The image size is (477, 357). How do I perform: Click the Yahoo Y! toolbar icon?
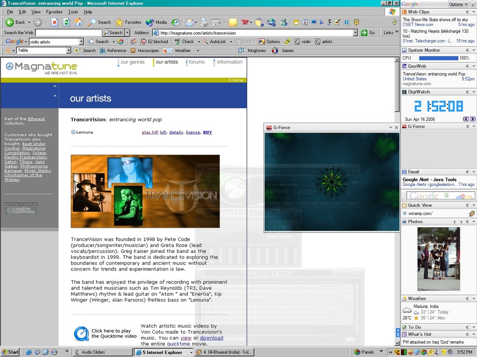[245, 22]
